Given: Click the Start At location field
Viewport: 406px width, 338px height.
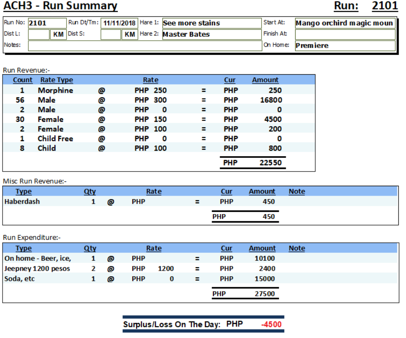Looking at the screenshot, I should tap(345, 23).
